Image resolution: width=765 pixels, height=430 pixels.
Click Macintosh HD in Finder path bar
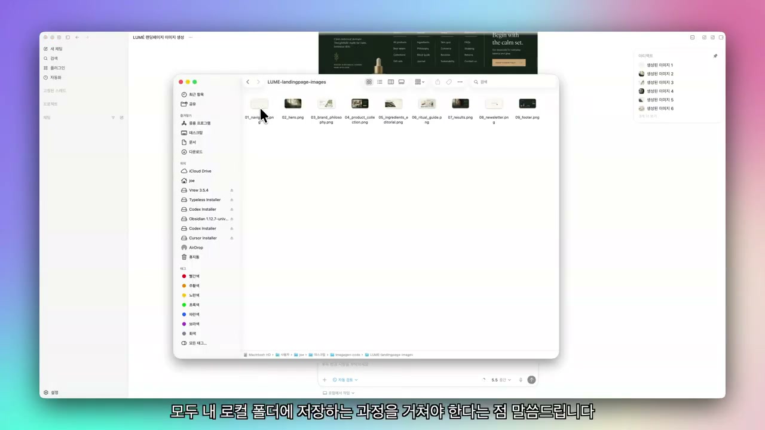[258, 355]
